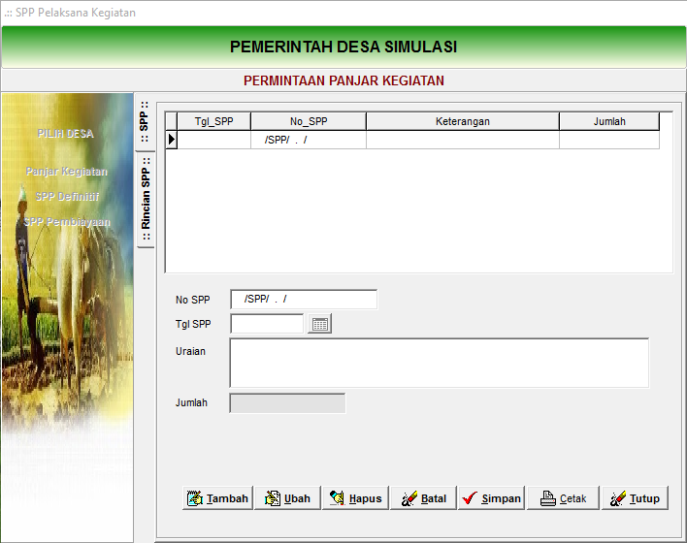This screenshot has height=543, width=687.
Task: Click the Tambah button icon
Action: [195, 498]
